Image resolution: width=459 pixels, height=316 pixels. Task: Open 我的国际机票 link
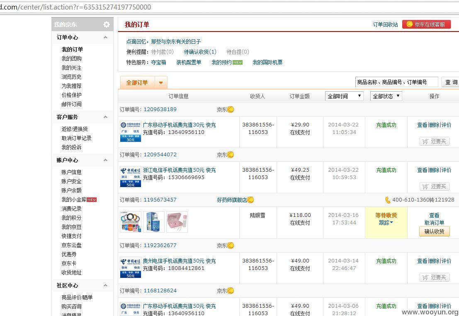click(267, 62)
